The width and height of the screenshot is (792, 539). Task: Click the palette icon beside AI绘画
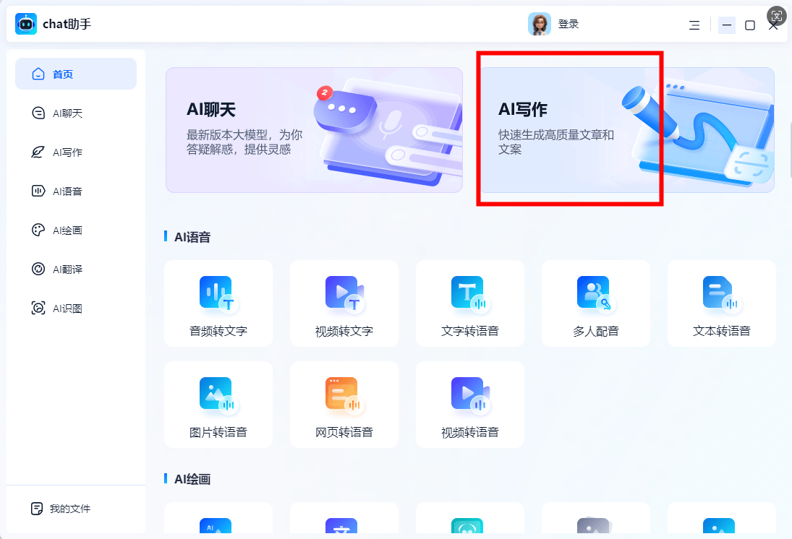pyautogui.click(x=38, y=230)
